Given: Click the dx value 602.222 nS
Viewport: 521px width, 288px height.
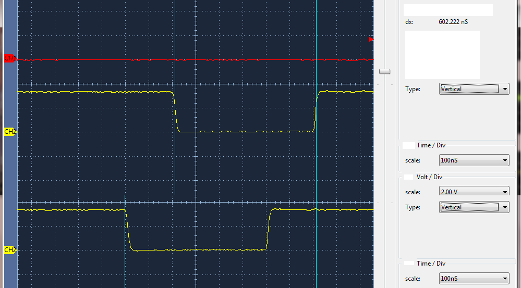Looking at the screenshot, I should pos(453,22).
